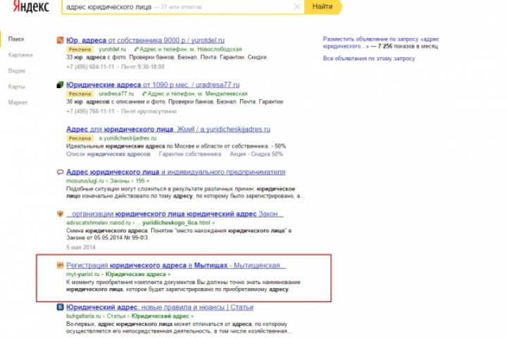Viewport: 507px width, 338px height.
Task: Open the Акция - Скидка 50% sitelink
Action: pos(256,154)
